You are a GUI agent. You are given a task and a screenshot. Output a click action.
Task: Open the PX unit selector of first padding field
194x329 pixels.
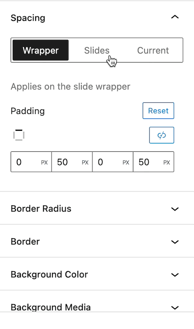[45, 162]
